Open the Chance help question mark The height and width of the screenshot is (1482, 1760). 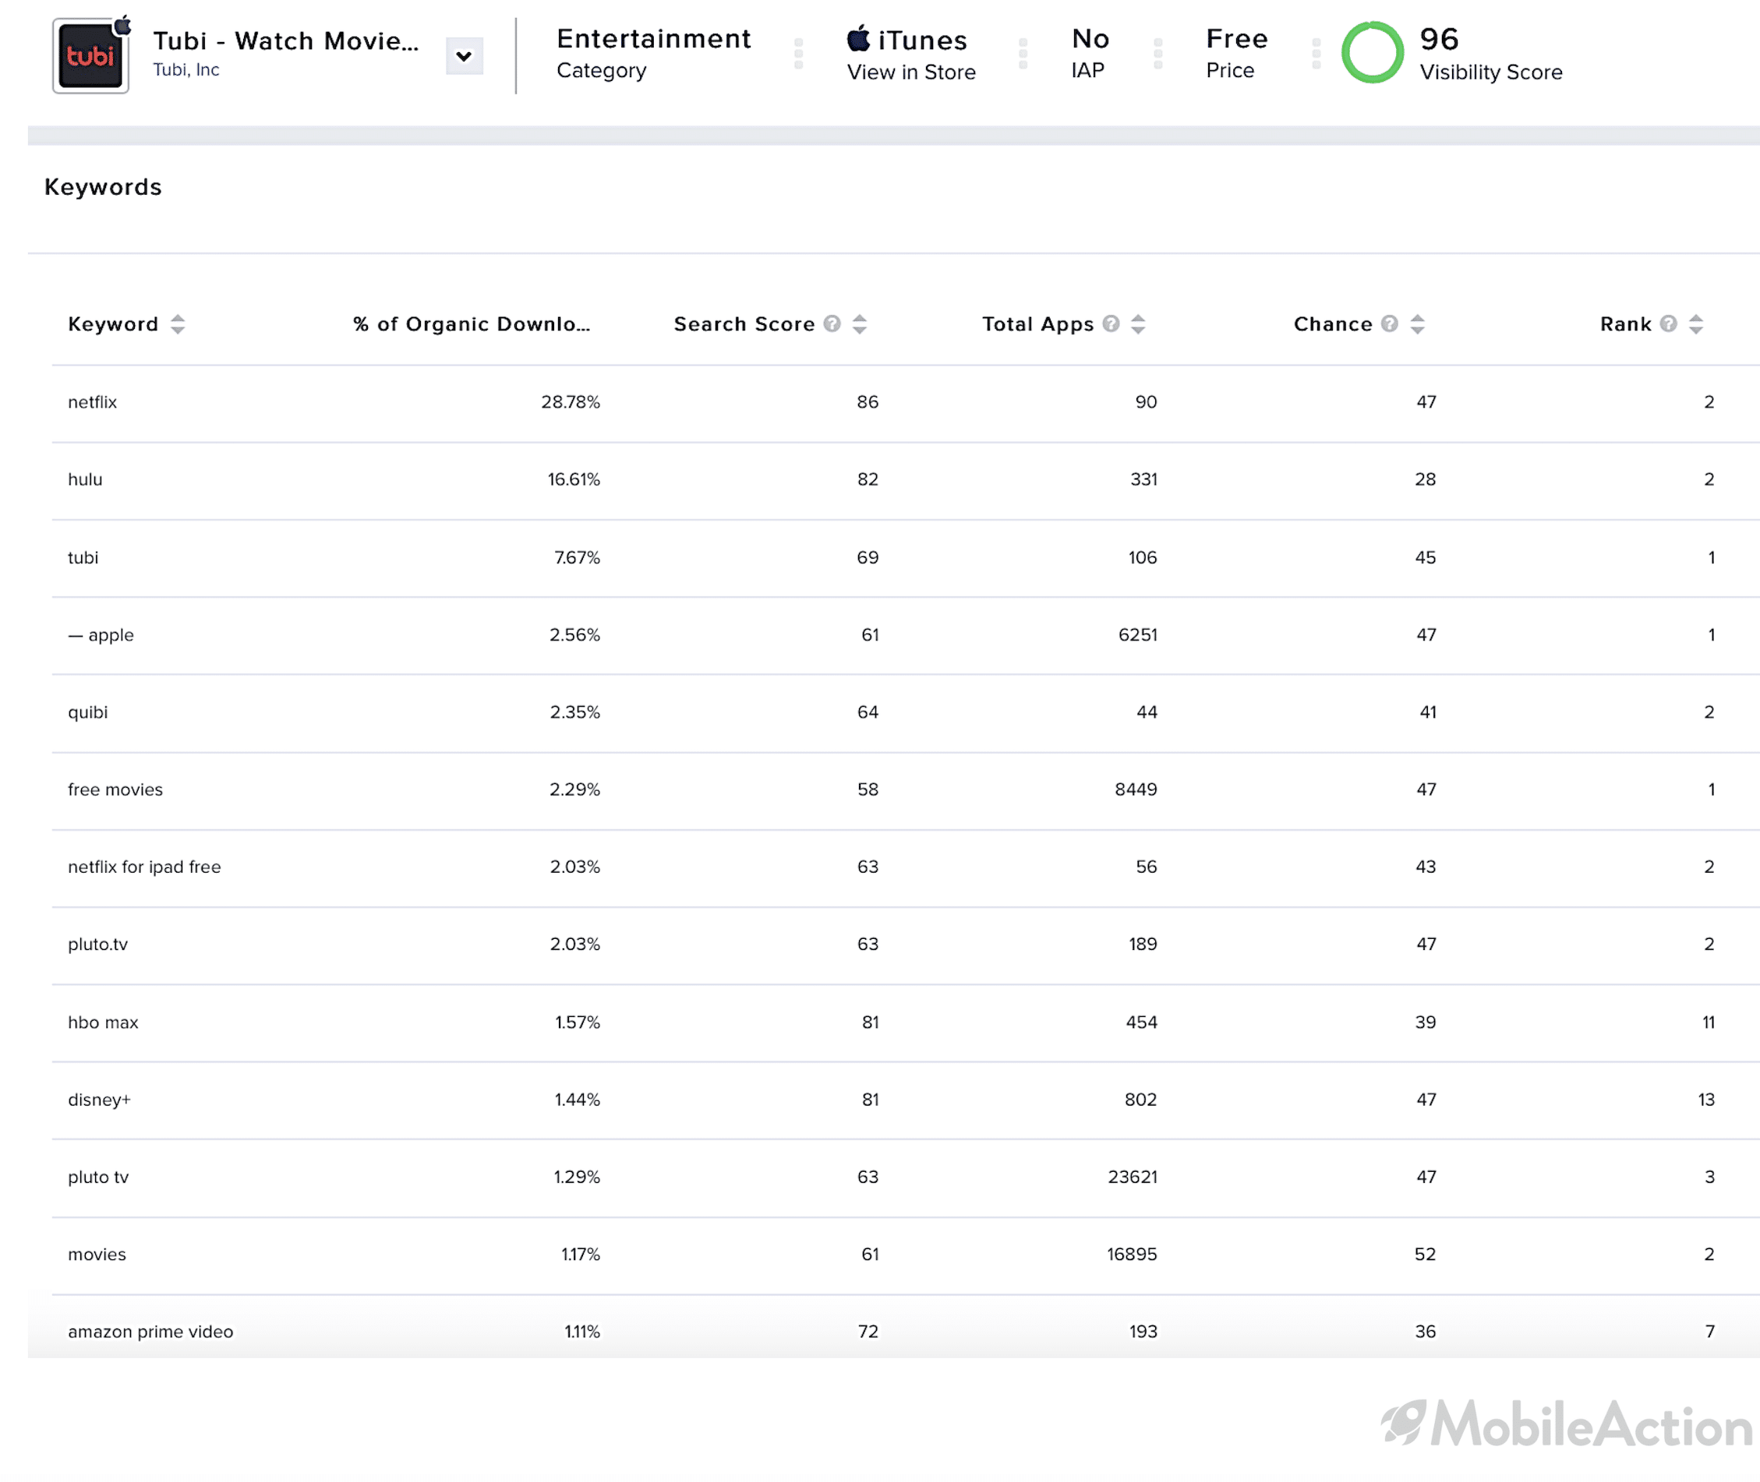1391,323
